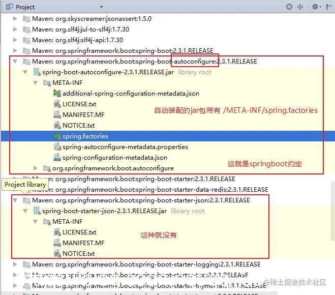The image size is (335, 295).
Task: Click the vertical scrollbar of project tree
Action: (x=333, y=211)
